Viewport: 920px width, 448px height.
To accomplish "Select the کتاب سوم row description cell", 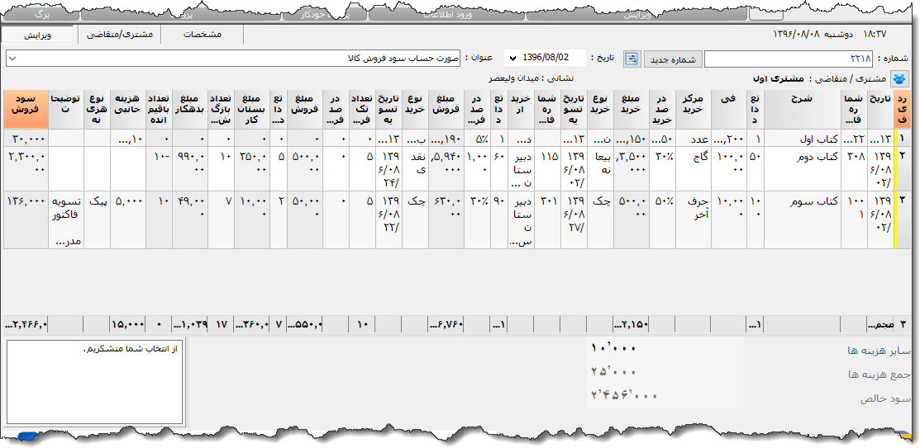I will pos(802,201).
